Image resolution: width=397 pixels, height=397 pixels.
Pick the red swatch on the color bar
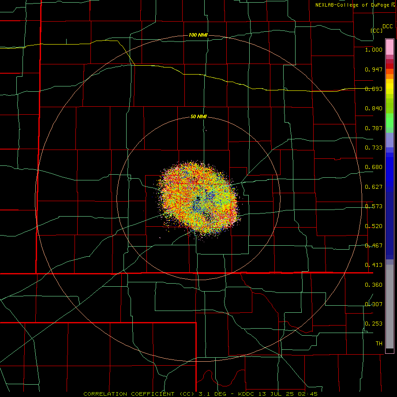(390, 66)
